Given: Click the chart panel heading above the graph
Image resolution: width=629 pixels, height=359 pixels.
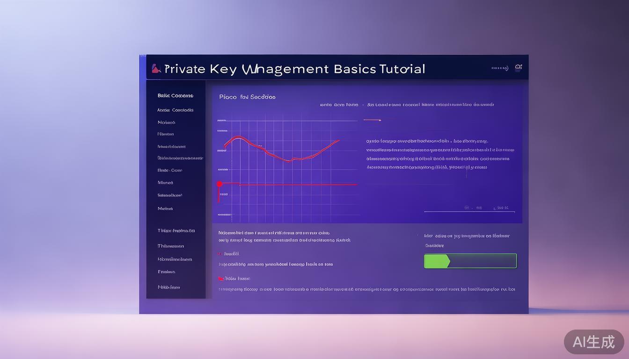Looking at the screenshot, I should (x=247, y=97).
